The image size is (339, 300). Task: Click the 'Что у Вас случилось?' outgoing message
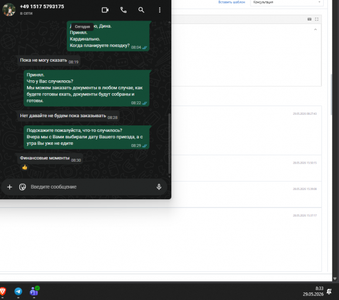(x=86, y=88)
